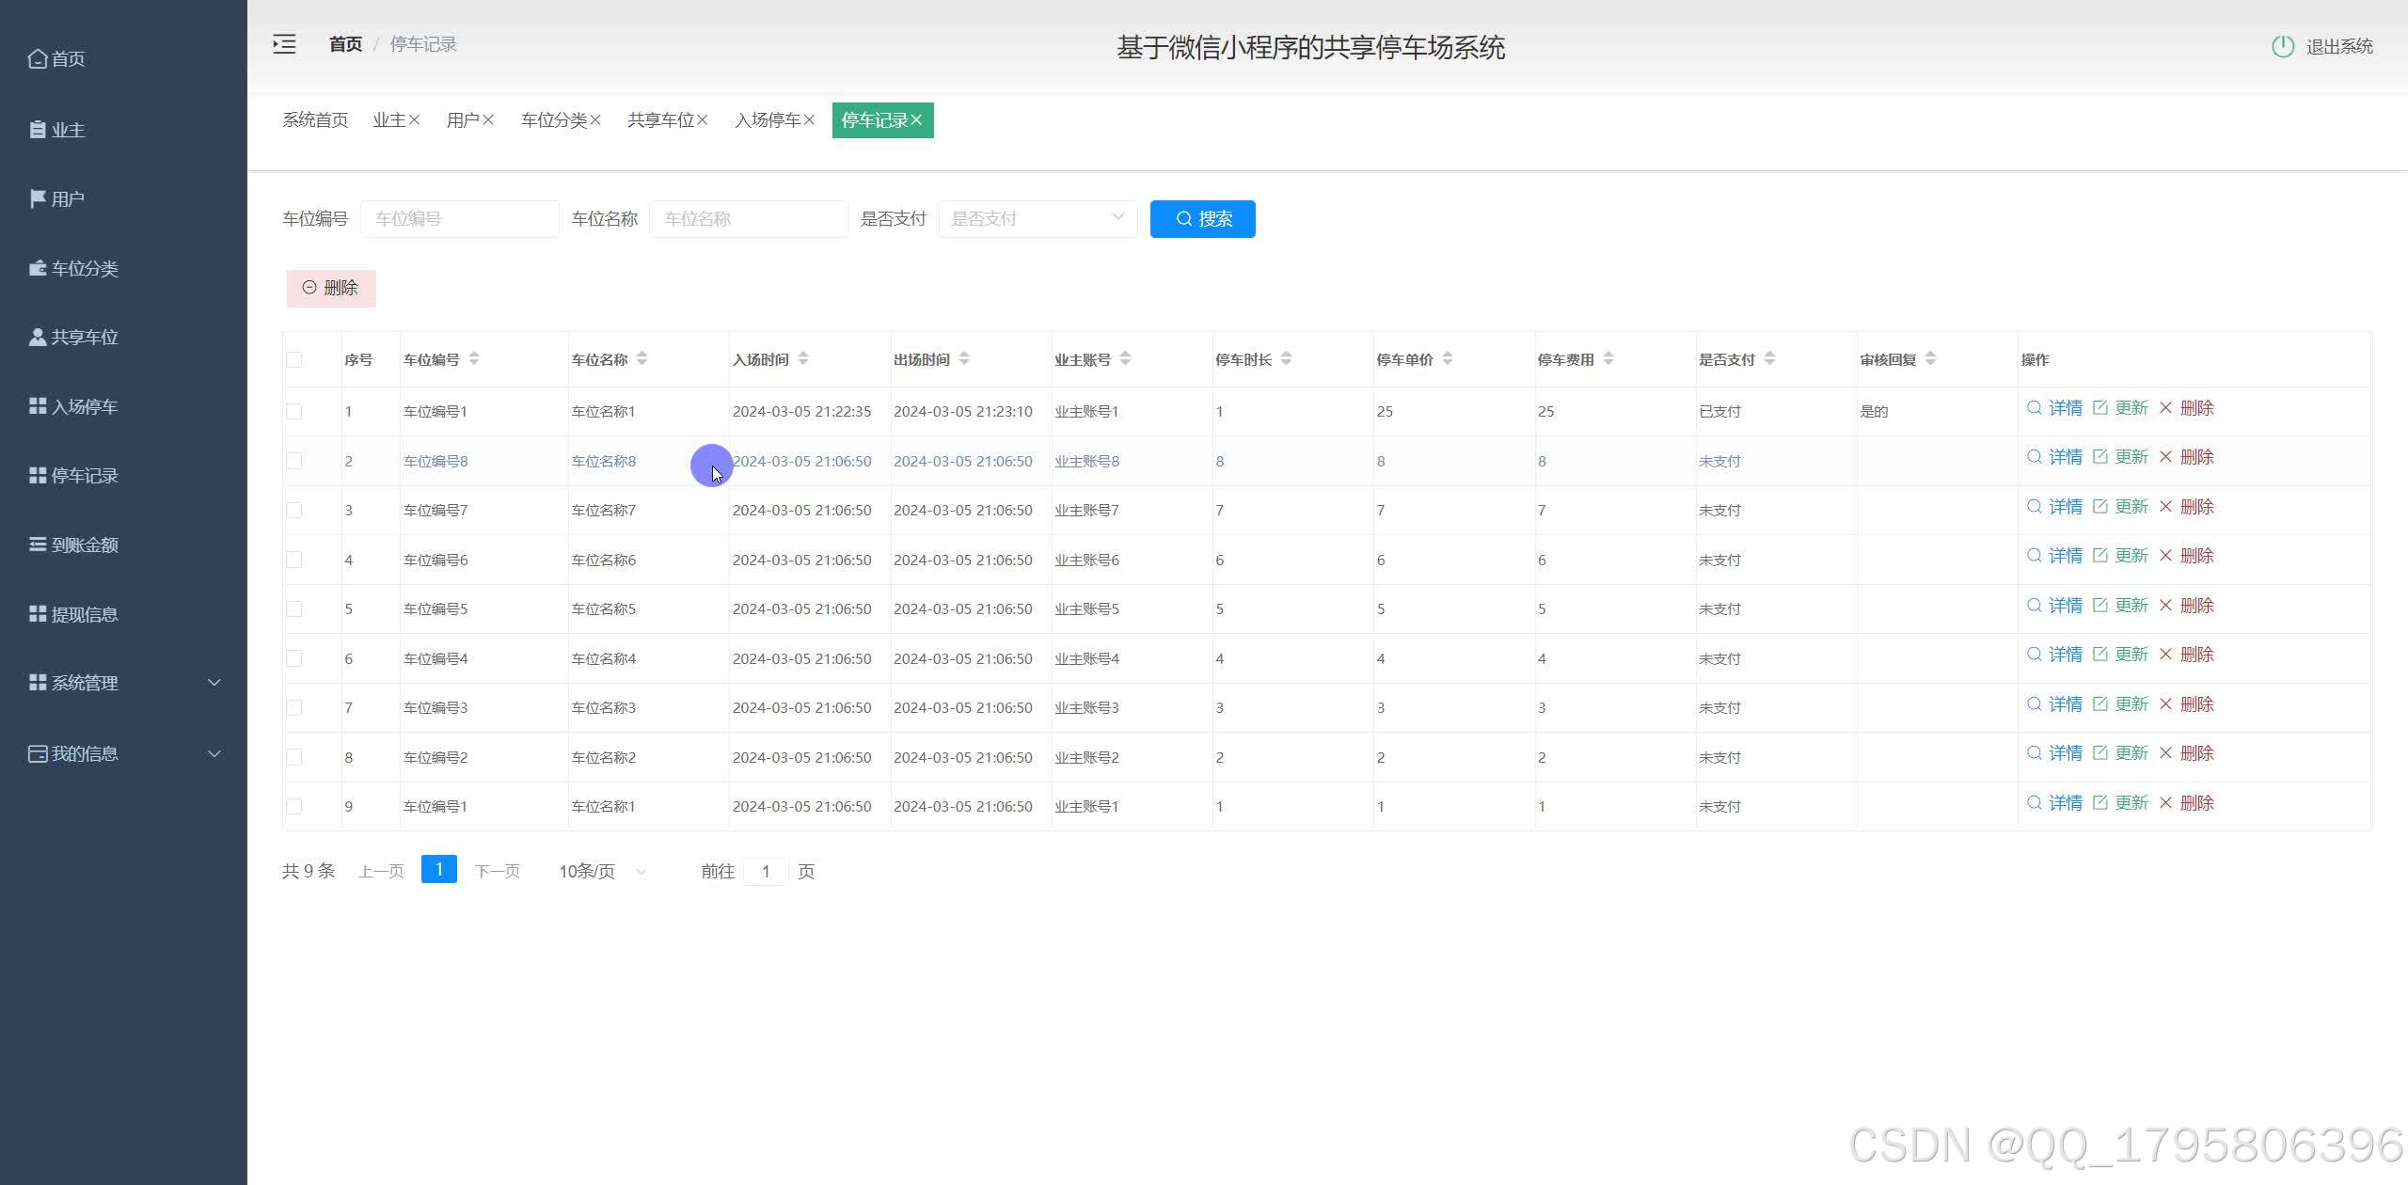Viewport: 2408px width, 1185px height.
Task: Check the row for 车位编号5
Action: pos(294,609)
